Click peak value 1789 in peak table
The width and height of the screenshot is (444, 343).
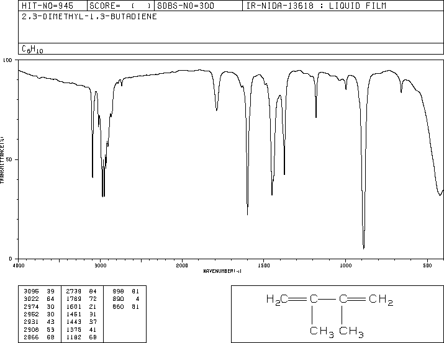74,299
